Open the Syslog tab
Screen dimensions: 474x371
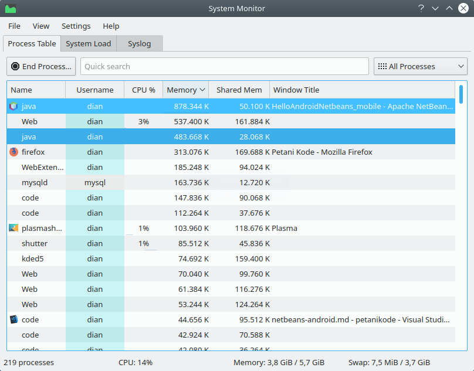click(139, 43)
